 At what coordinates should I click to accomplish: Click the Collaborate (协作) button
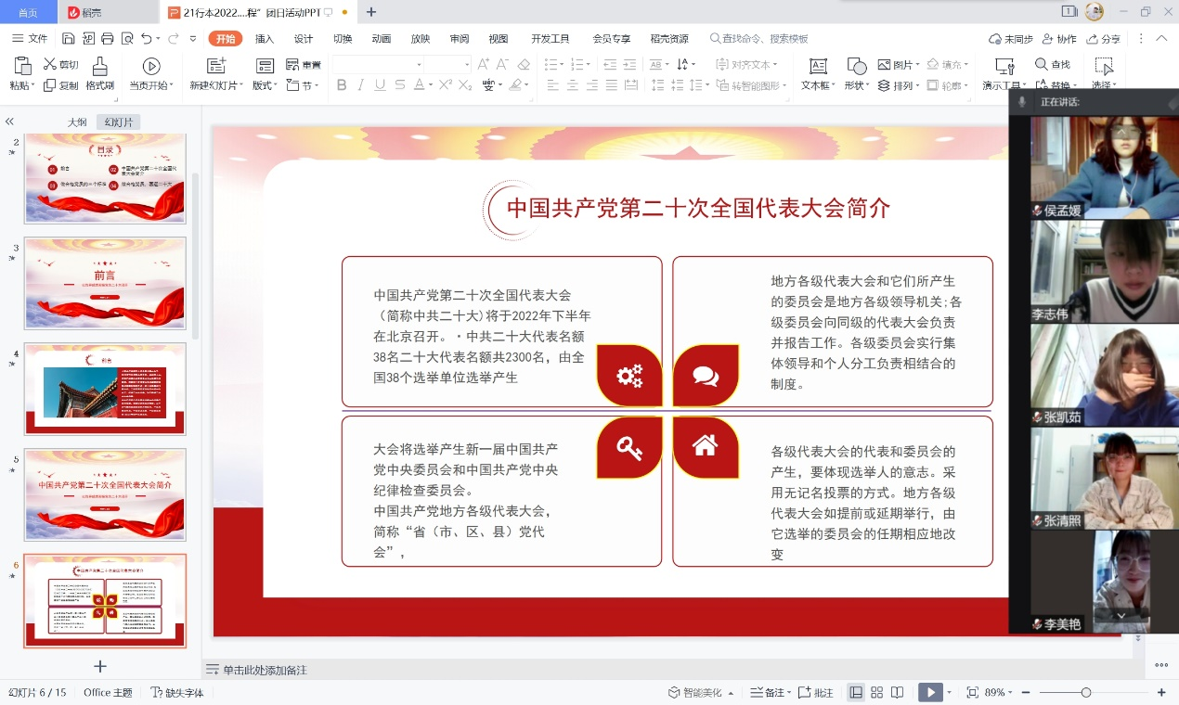point(1059,39)
